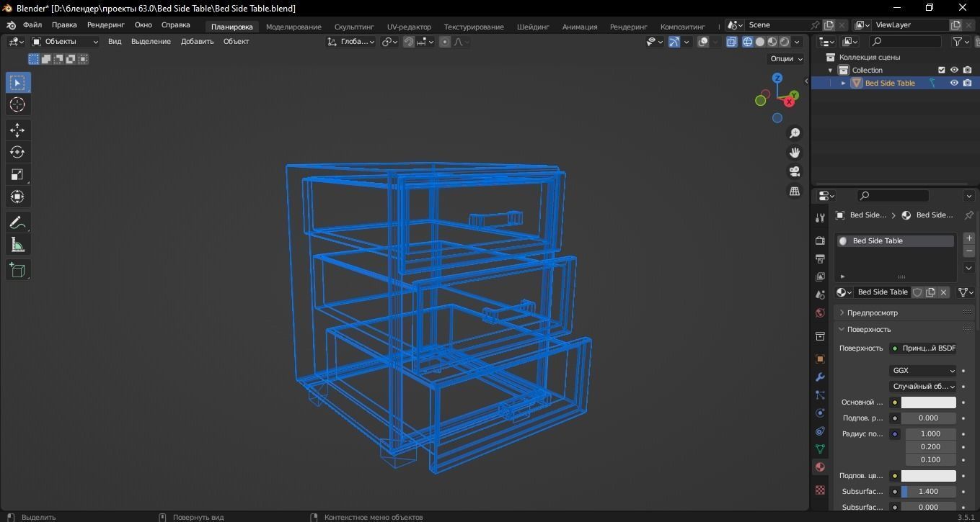The width and height of the screenshot is (980, 522).
Task: Open the GGX distribution dropdown
Action: coord(922,371)
